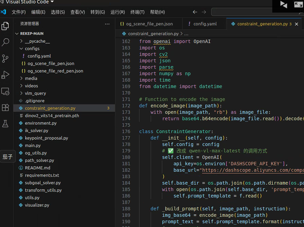Click the navigate forward arrow
The image size is (304, 227).
point(204,12)
